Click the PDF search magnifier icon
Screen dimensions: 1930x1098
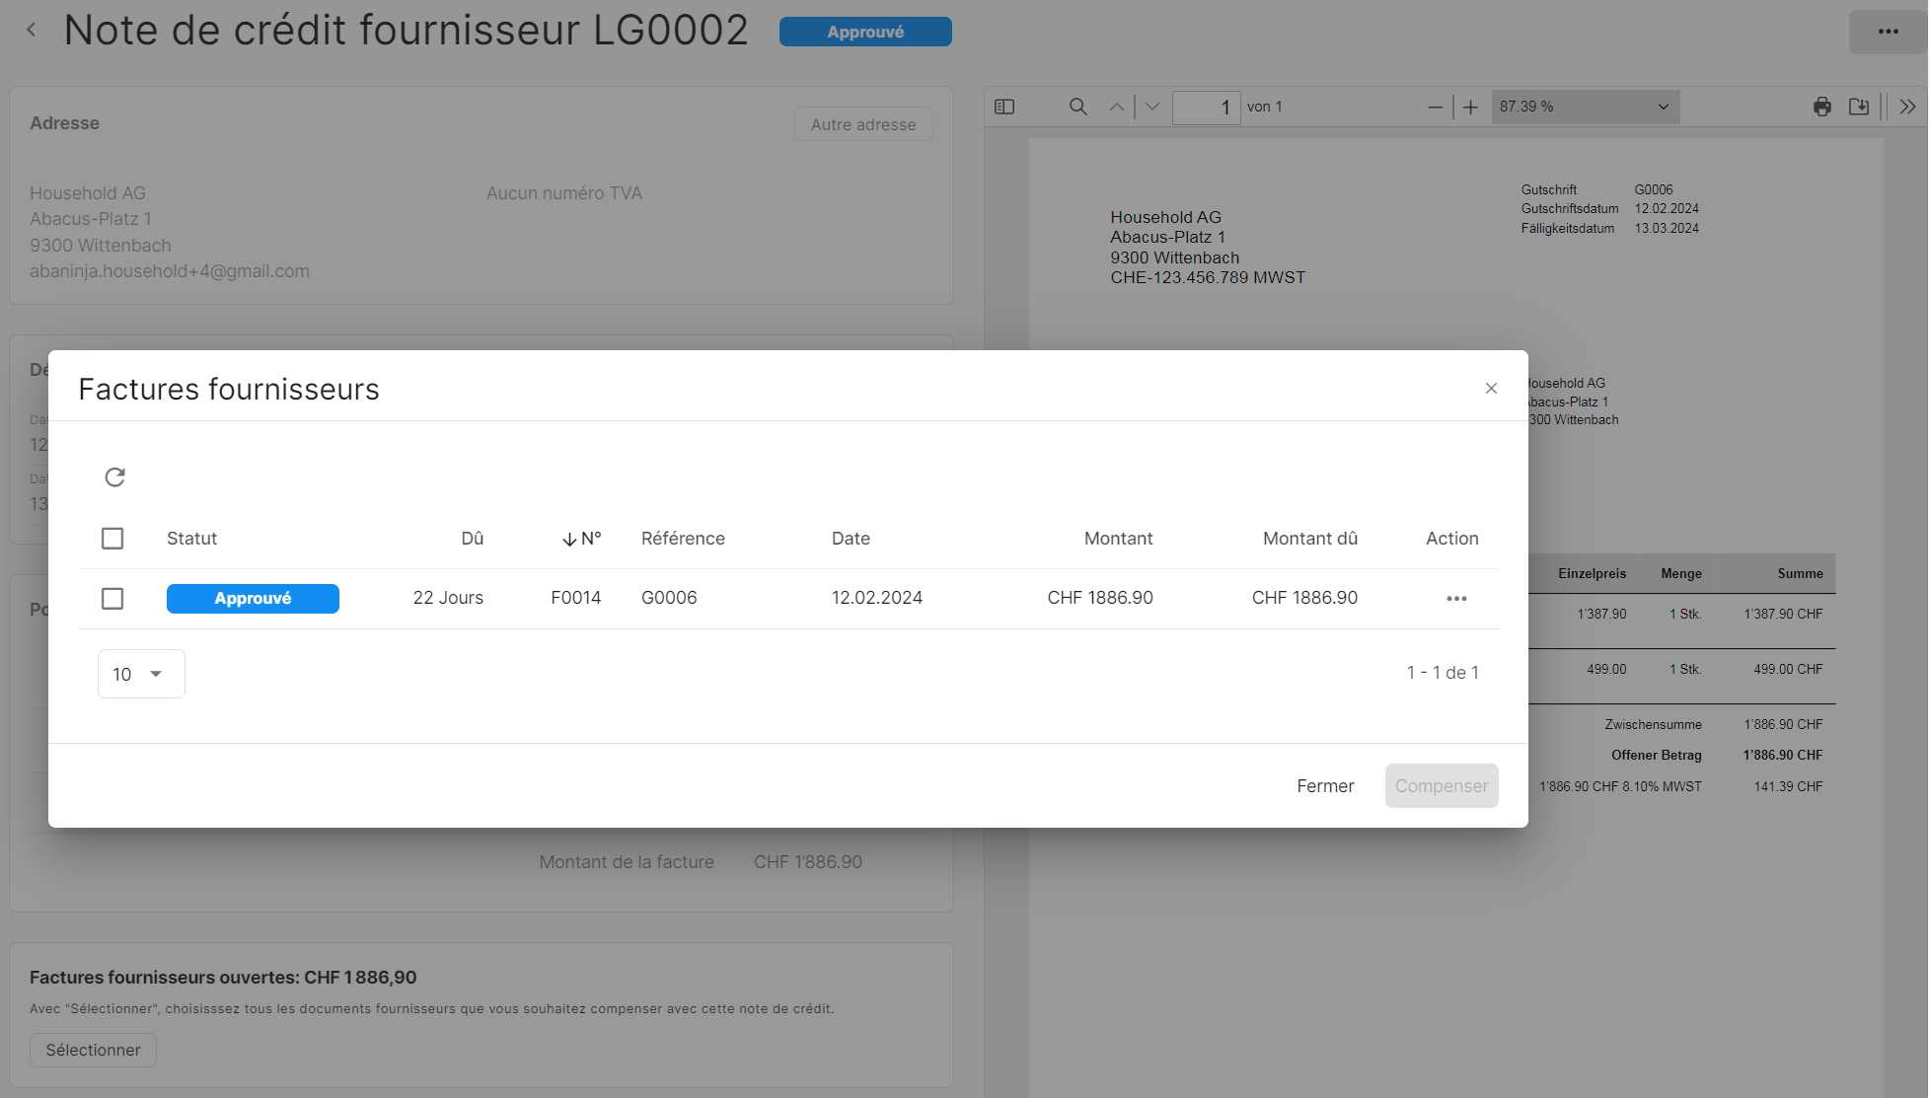point(1077,107)
